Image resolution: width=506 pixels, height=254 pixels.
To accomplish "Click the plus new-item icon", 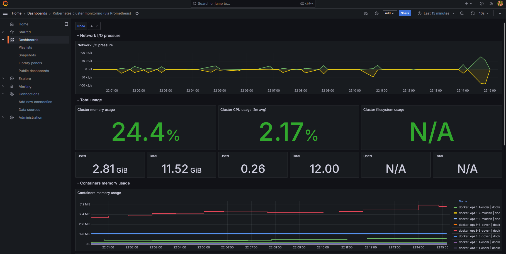I will (467, 4).
